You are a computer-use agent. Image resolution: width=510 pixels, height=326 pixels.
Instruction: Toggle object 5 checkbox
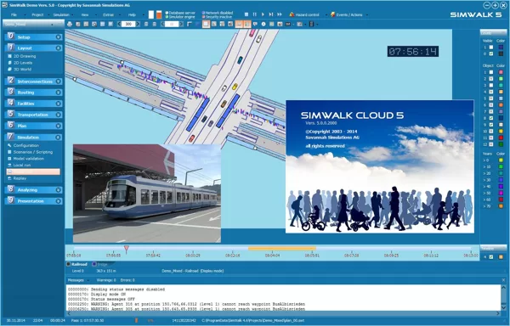pyautogui.click(x=491, y=98)
